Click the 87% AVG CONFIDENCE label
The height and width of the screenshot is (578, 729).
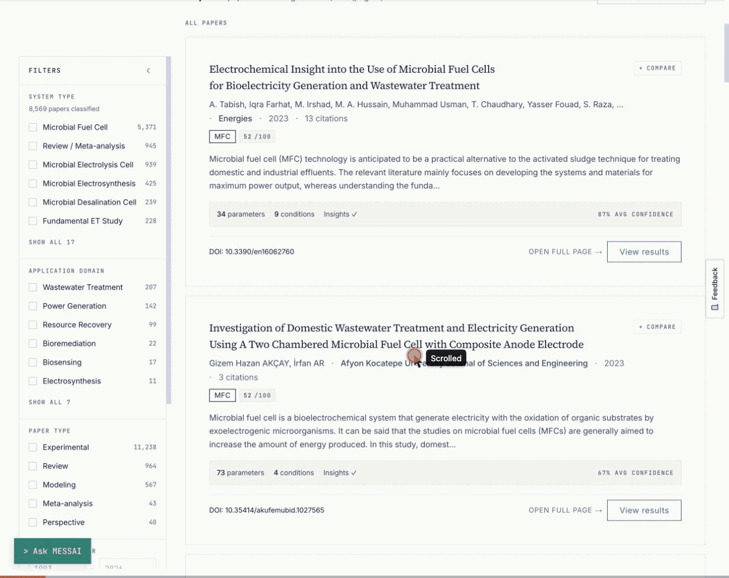[x=636, y=214]
